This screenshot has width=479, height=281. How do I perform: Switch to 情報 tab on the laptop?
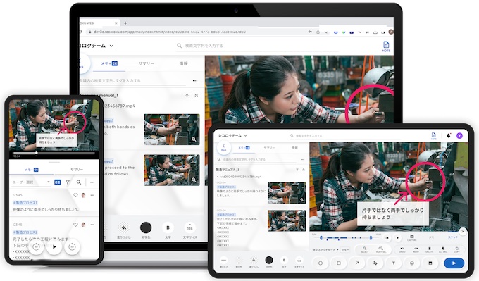tap(183, 63)
